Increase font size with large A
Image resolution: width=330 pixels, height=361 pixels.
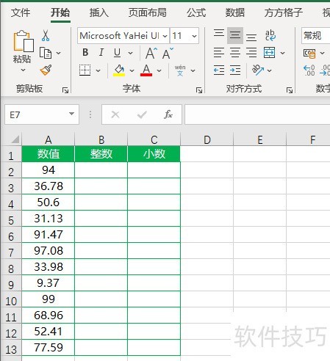click(x=151, y=53)
